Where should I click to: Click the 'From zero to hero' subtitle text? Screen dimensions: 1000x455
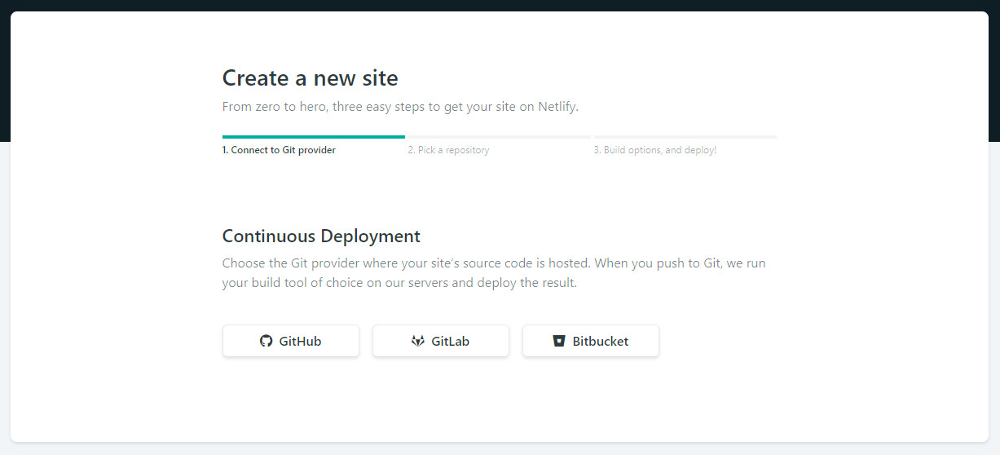pos(400,106)
